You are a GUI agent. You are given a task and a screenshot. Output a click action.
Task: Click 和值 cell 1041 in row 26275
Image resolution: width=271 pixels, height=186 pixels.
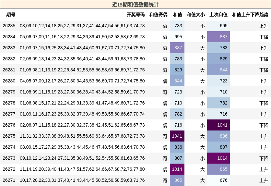[177, 136]
